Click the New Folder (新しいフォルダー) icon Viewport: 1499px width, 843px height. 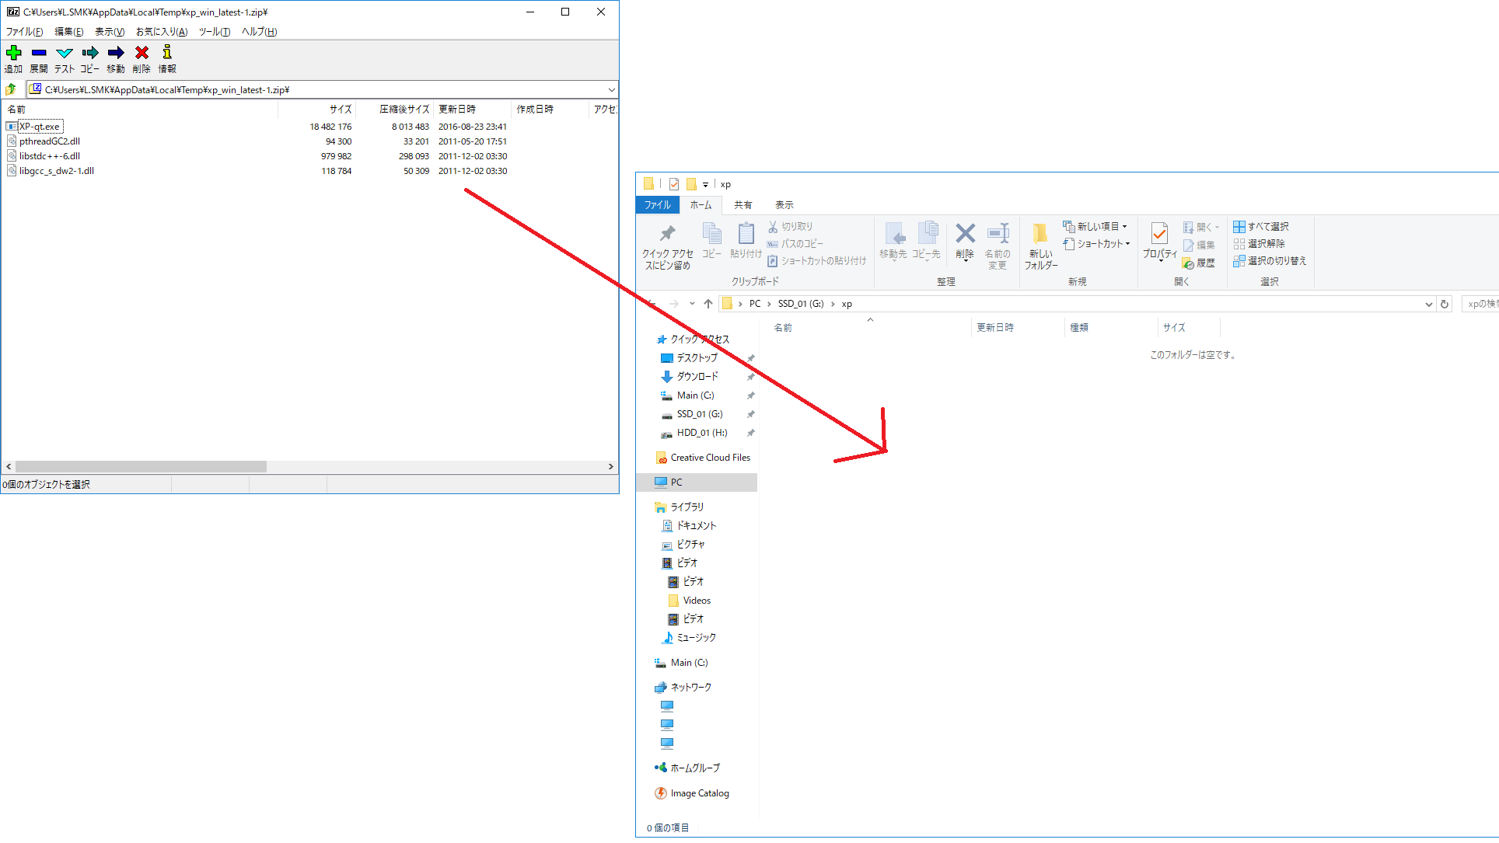[1040, 234]
